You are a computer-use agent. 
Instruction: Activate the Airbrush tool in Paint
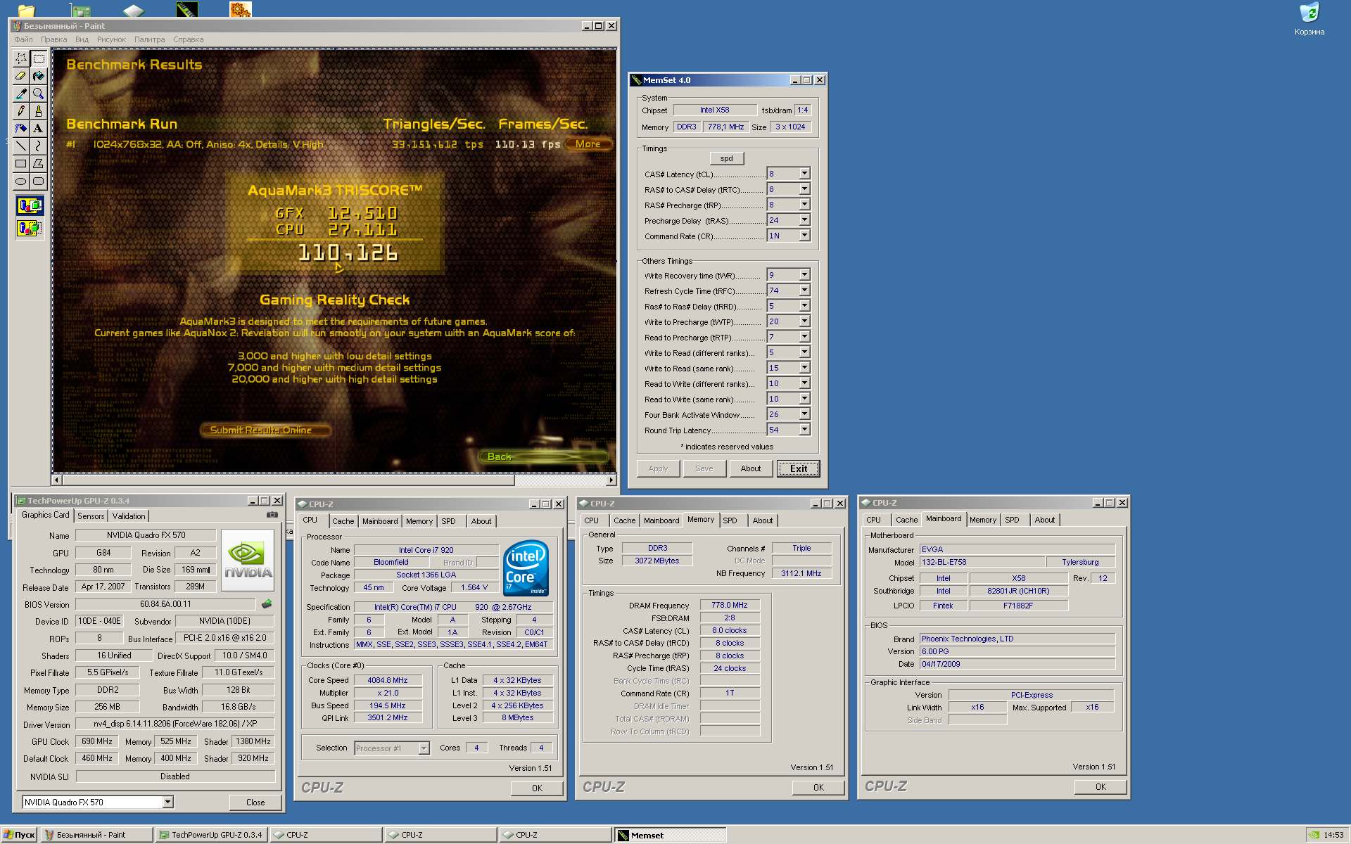[x=21, y=129]
